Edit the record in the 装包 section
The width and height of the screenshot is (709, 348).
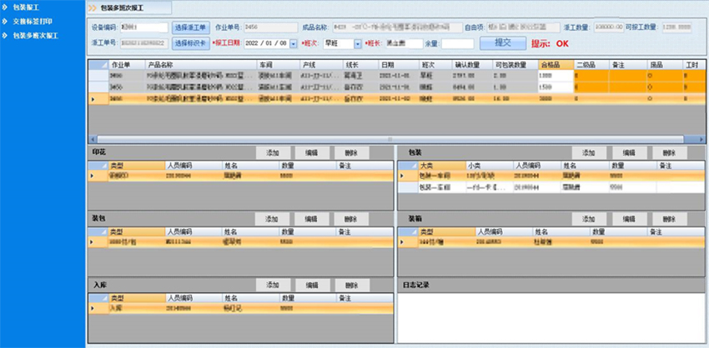coord(312,219)
